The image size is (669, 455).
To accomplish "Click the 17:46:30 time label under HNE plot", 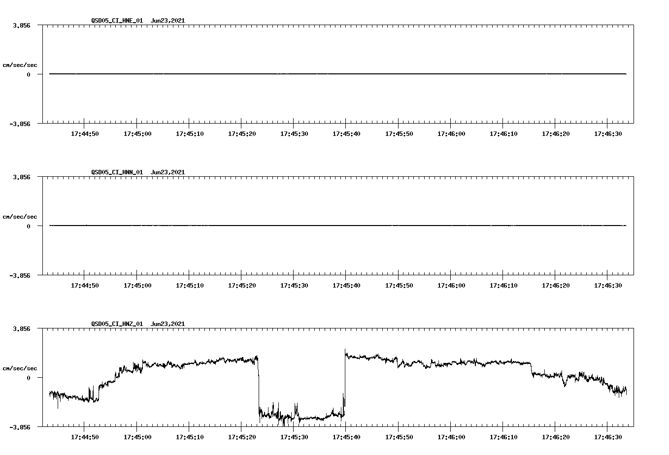I will click(608, 133).
